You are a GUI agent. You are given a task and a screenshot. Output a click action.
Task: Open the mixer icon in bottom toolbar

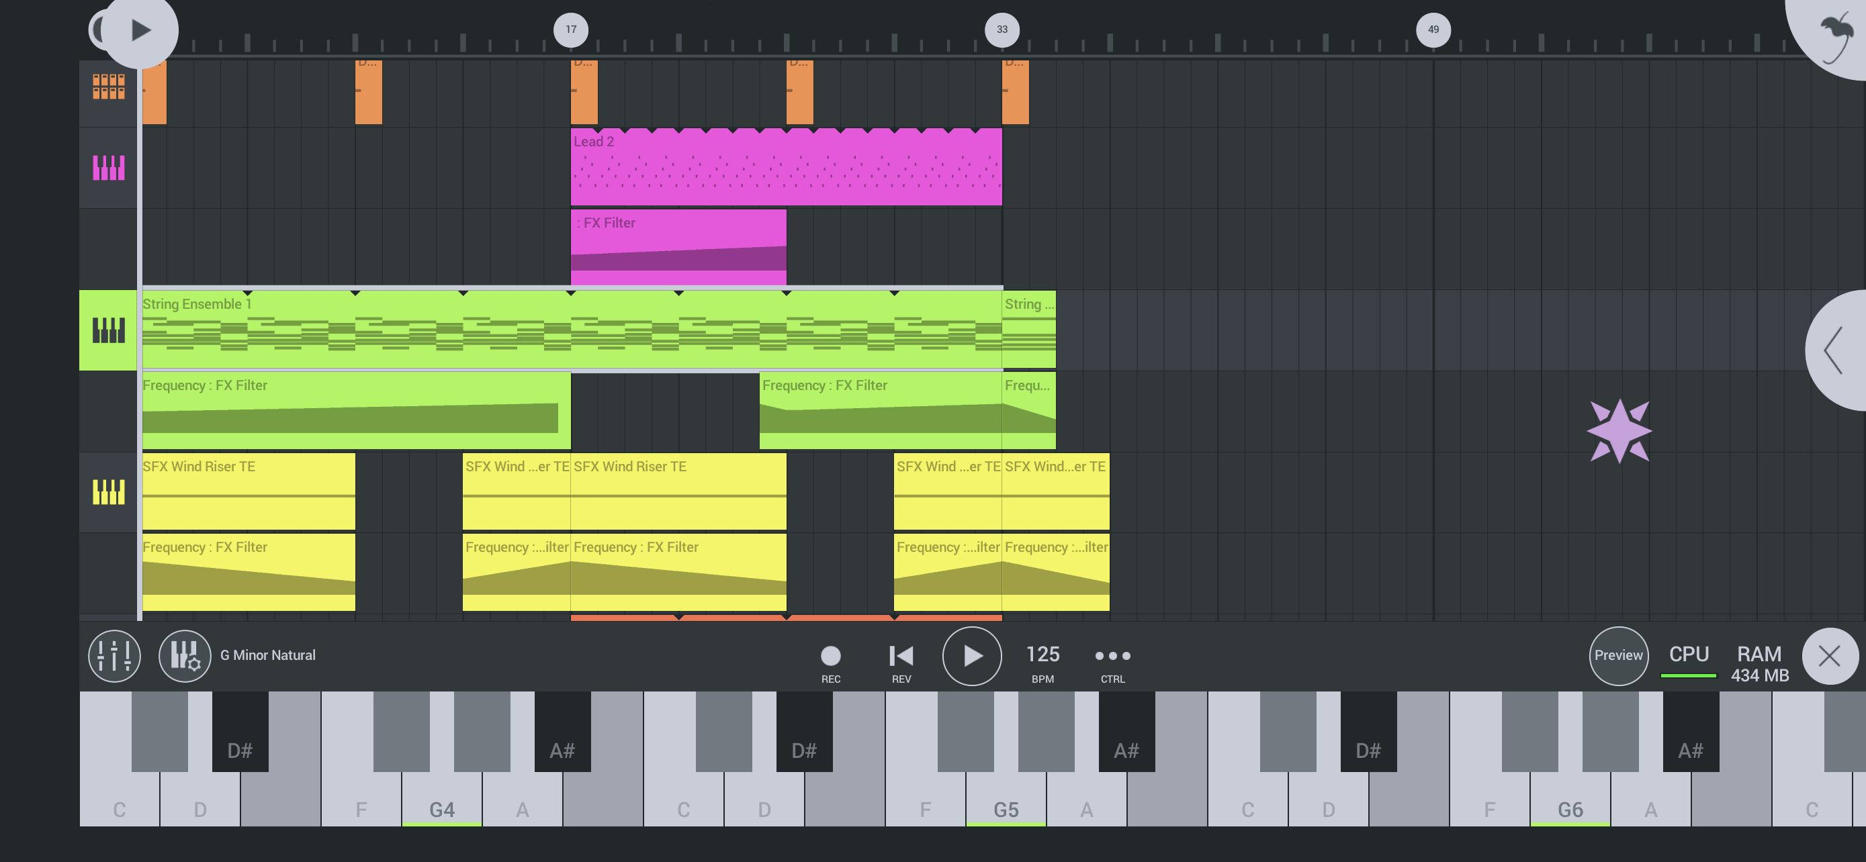[x=114, y=656]
